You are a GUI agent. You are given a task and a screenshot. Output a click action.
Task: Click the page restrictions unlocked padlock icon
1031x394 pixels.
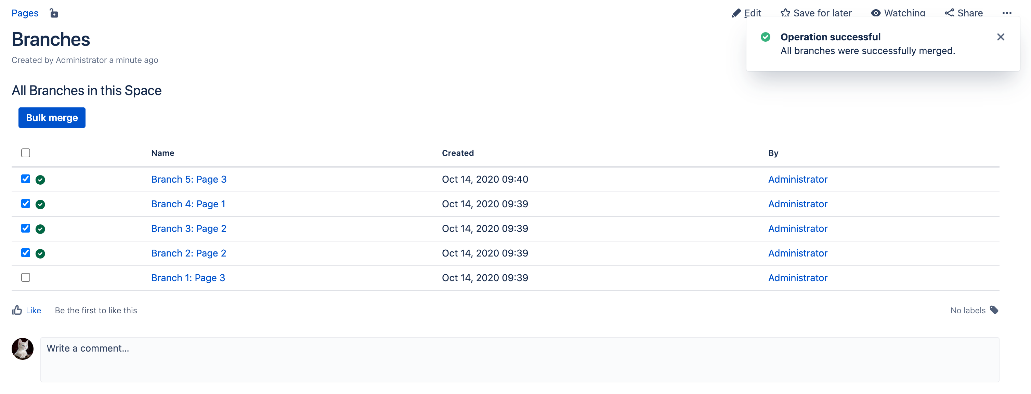pos(54,13)
